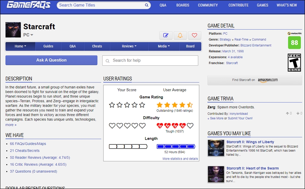Click the Command genre link
305x189 pixels.
[259, 40]
